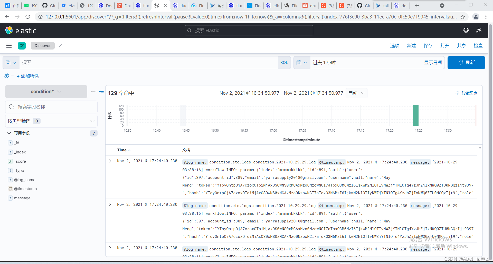Click 过去 1 小时 time range

324,63
